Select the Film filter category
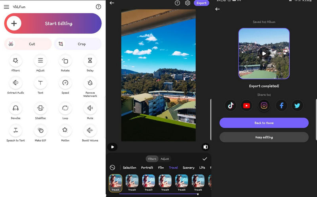This screenshot has height=197, width=317. (161, 168)
